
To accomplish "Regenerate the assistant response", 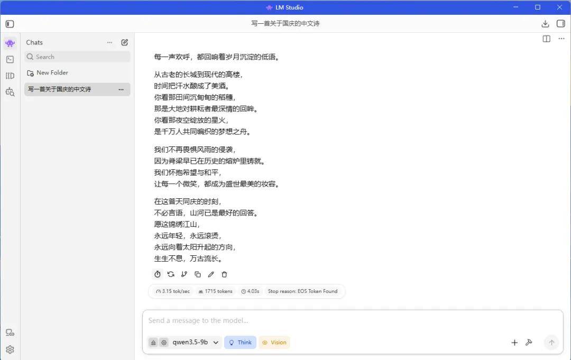I will pyautogui.click(x=171, y=274).
